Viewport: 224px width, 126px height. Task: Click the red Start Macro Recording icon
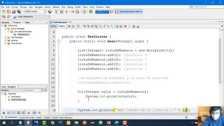tap(125, 26)
